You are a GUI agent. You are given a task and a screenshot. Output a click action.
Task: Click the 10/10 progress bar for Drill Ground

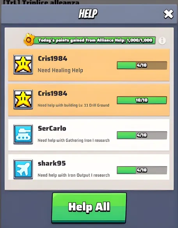[142, 100]
